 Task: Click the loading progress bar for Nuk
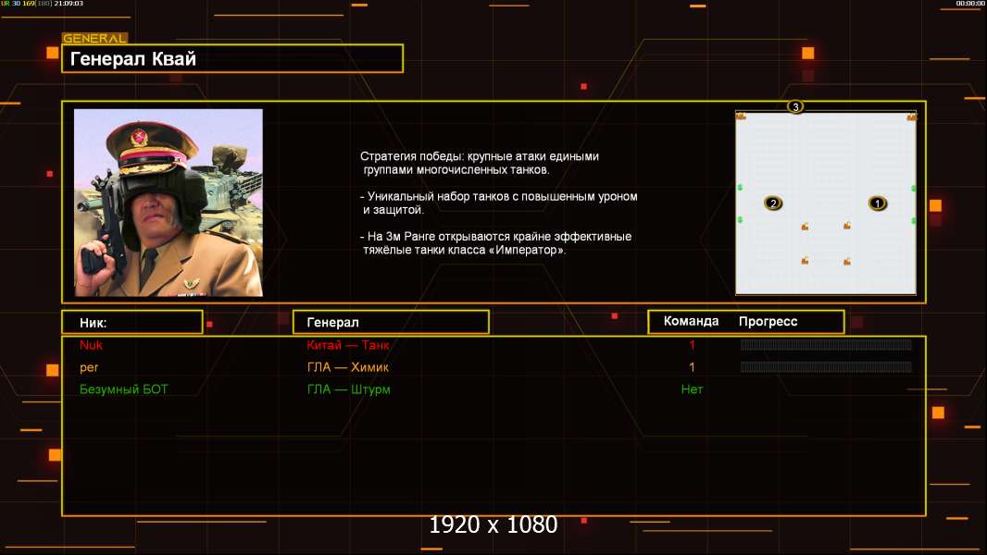point(826,344)
